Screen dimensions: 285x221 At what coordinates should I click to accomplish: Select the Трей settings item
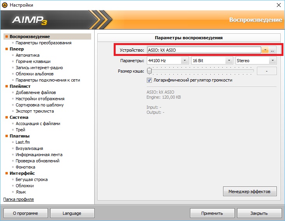(x=20, y=130)
